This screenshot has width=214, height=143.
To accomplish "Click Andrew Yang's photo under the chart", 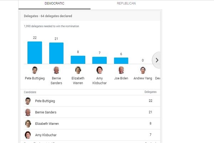I will point(143,70).
